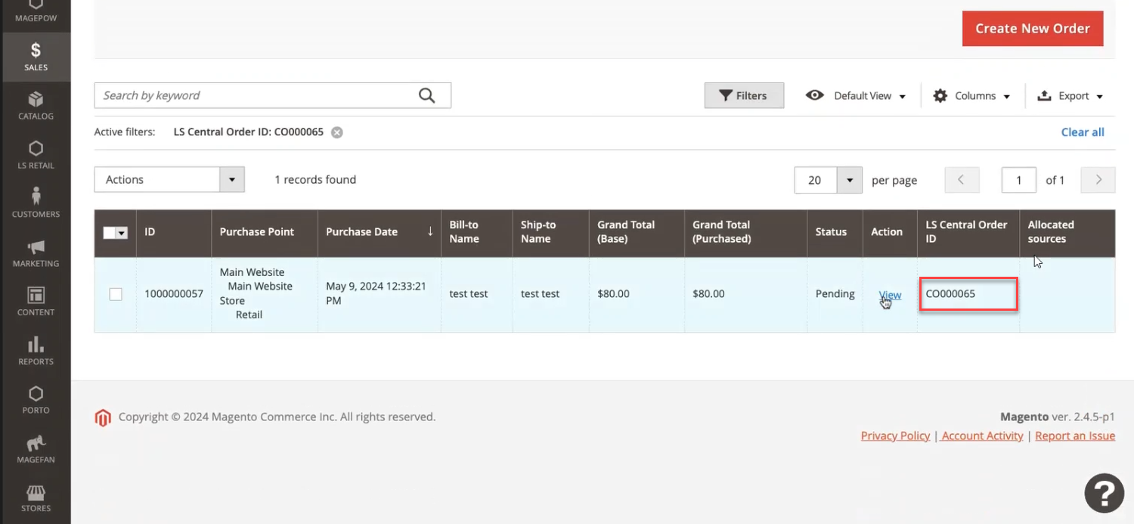Click the Filters button
The image size is (1134, 524).
point(743,96)
